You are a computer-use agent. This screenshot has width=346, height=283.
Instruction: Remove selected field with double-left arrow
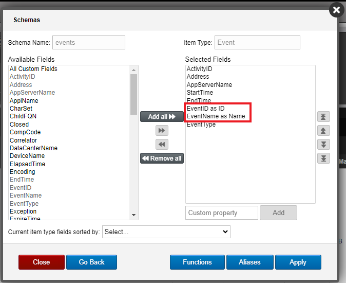162,145
